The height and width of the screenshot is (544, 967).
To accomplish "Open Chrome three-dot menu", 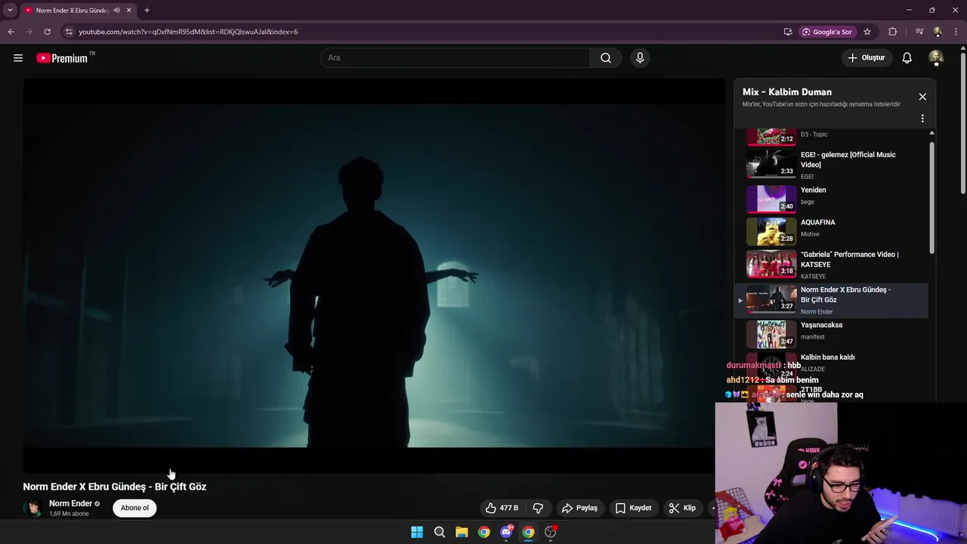I will pos(956,32).
